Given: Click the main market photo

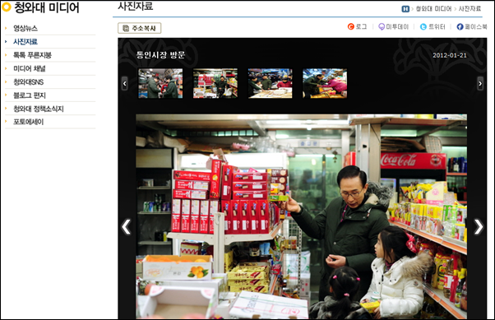Looking at the screenshot, I should (x=301, y=216).
